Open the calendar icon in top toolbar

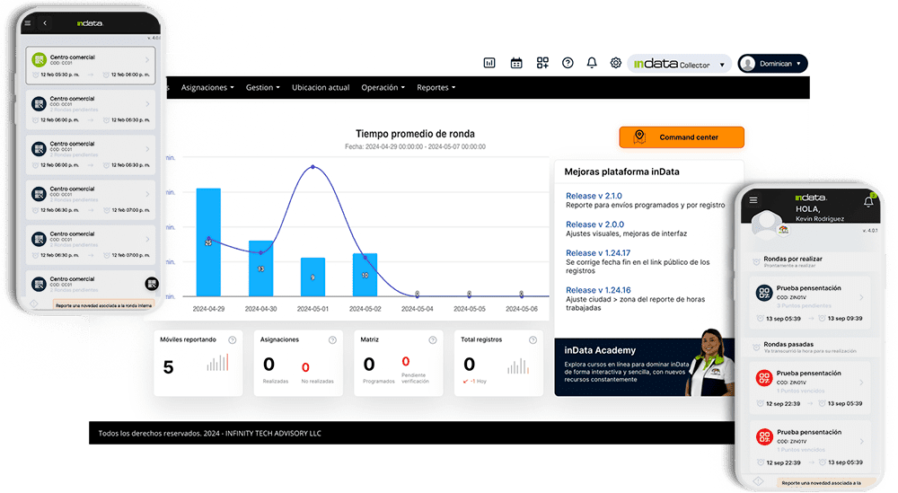point(516,63)
